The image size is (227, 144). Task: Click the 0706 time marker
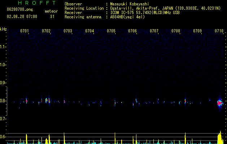132,31
